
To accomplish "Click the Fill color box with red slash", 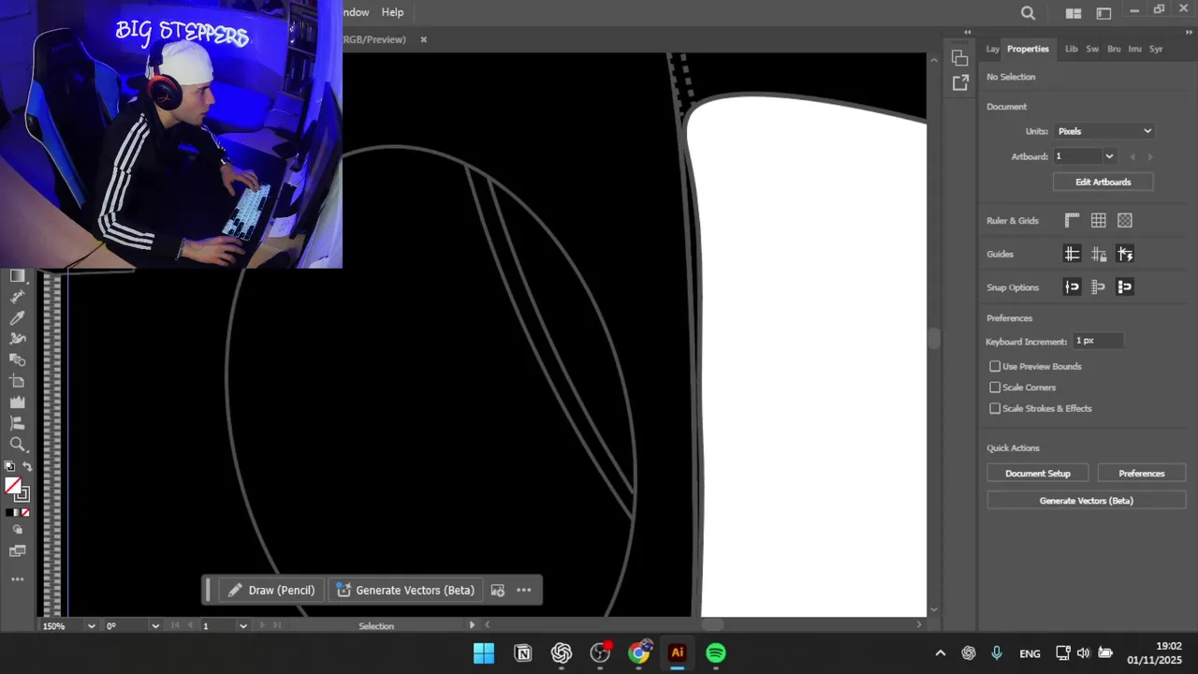I will click(x=12, y=486).
